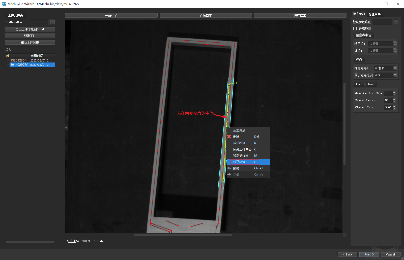Click the 样点 section header
The height and width of the screenshot is (260, 404).
pos(359,59)
